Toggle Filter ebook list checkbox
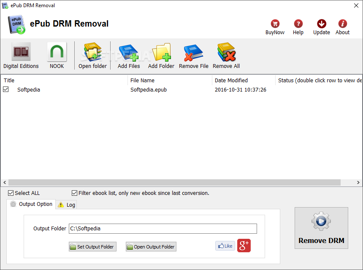363x270 pixels. point(74,193)
